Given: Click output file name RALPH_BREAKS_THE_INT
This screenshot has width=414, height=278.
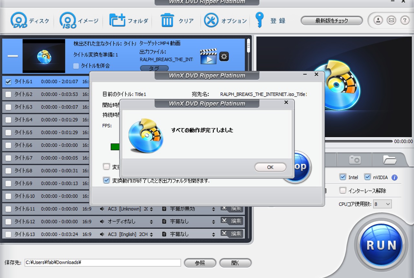Looking at the screenshot, I should click(166, 59).
